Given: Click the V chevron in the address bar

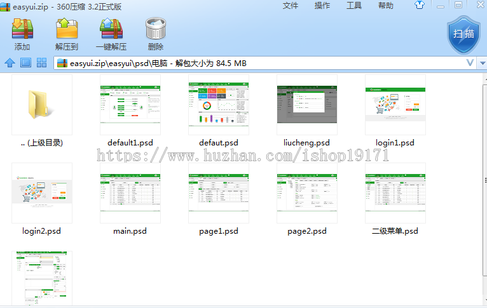Looking at the screenshot, I should [x=470, y=63].
